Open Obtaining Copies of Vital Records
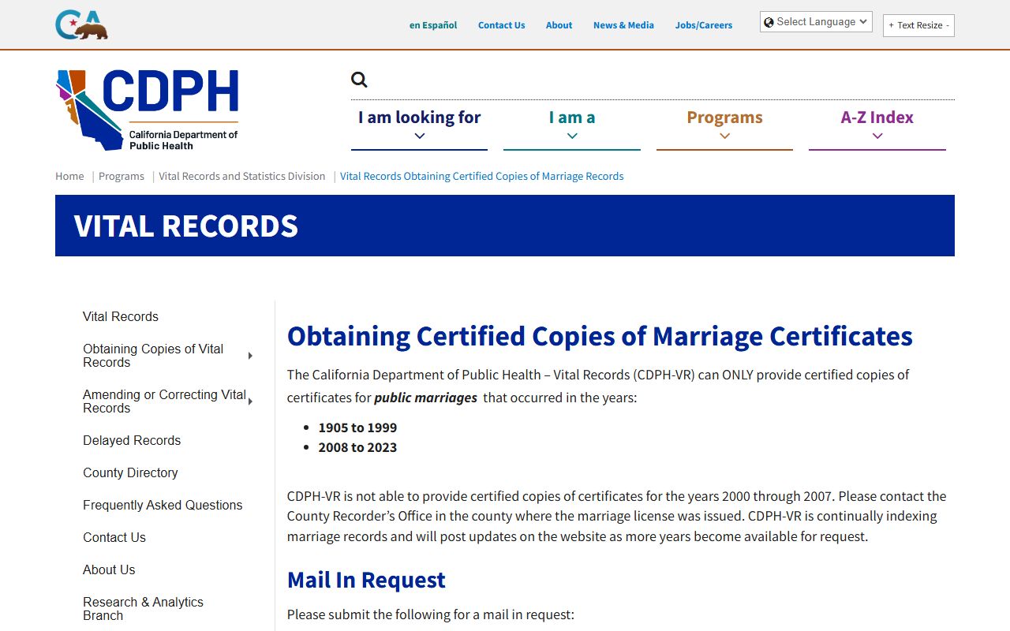The image size is (1010, 631). point(153,356)
